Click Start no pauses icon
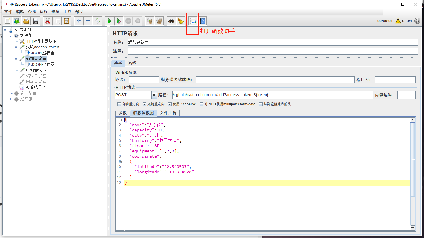This screenshot has height=238, width=424. tap(119, 21)
